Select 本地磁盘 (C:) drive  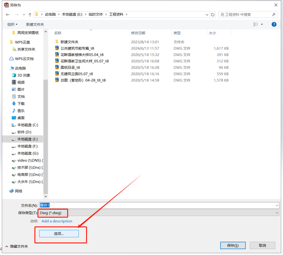[x=27, y=125]
